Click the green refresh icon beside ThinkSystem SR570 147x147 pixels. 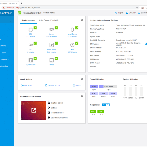pos(19,13)
